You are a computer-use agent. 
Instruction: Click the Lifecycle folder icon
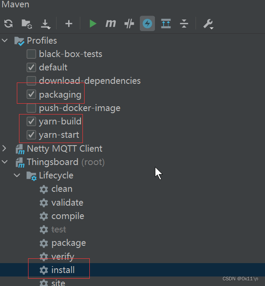(32, 176)
